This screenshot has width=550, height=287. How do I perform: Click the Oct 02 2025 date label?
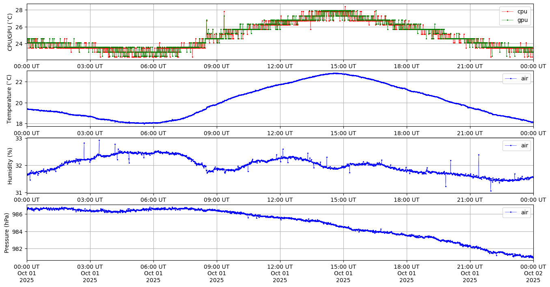(x=533, y=276)
